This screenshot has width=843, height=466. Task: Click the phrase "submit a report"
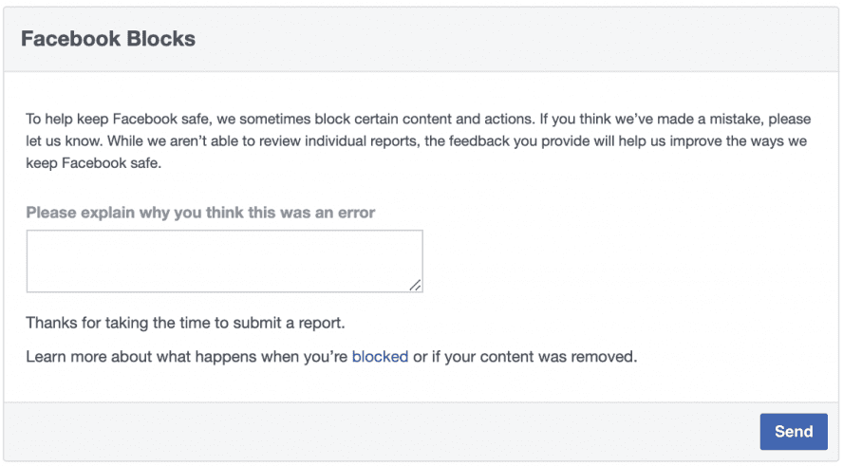click(x=293, y=323)
